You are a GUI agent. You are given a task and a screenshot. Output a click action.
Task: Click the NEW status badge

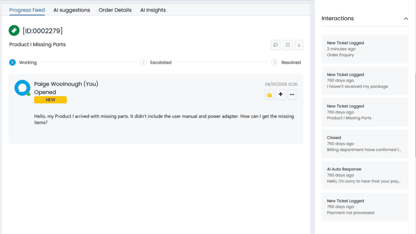point(50,100)
